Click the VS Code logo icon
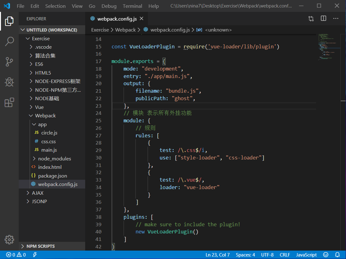The image size is (346, 259). (x=7, y=6)
